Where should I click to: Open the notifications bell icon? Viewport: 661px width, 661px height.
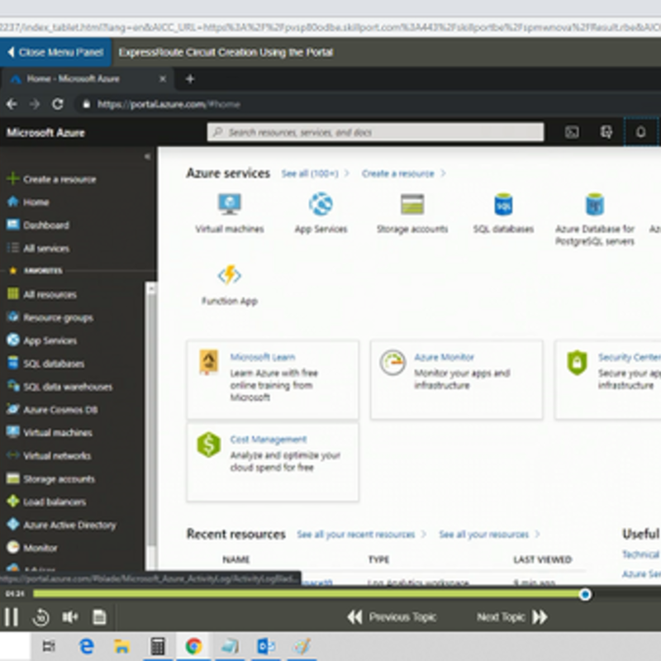[x=641, y=132]
